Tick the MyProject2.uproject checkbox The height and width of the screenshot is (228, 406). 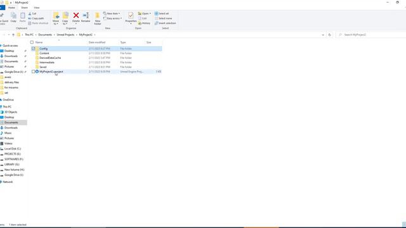33,72
